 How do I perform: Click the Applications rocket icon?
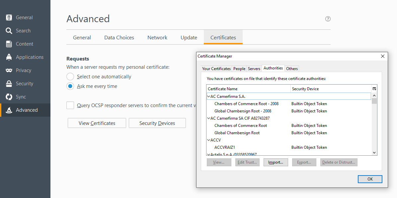pos(9,57)
